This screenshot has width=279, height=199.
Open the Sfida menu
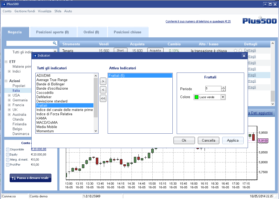click(58, 11)
